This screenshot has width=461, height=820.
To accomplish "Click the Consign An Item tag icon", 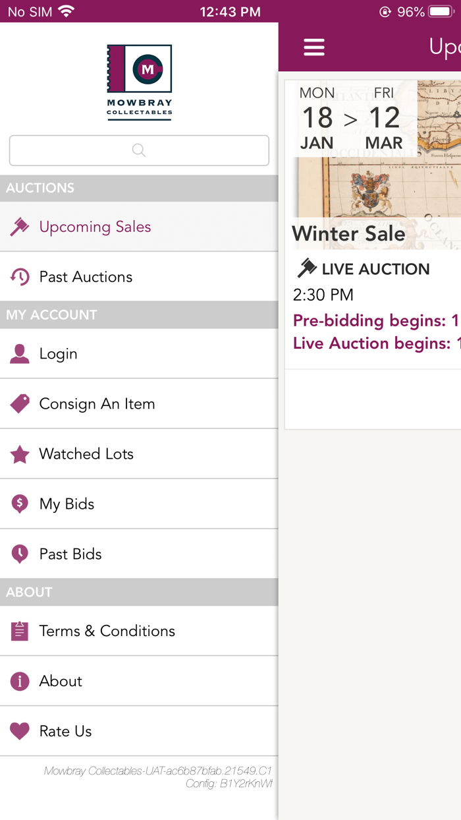I will click(x=19, y=403).
